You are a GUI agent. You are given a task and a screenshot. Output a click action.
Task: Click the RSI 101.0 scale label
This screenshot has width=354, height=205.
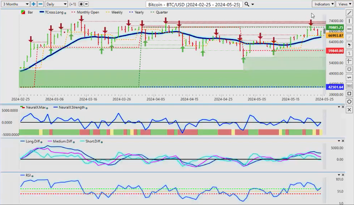[339, 179]
